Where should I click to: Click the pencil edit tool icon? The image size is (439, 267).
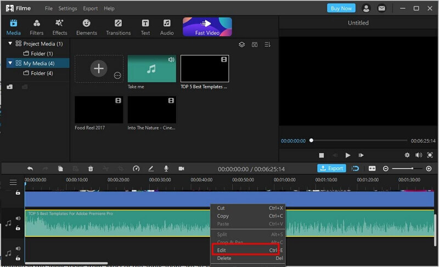click(x=151, y=168)
